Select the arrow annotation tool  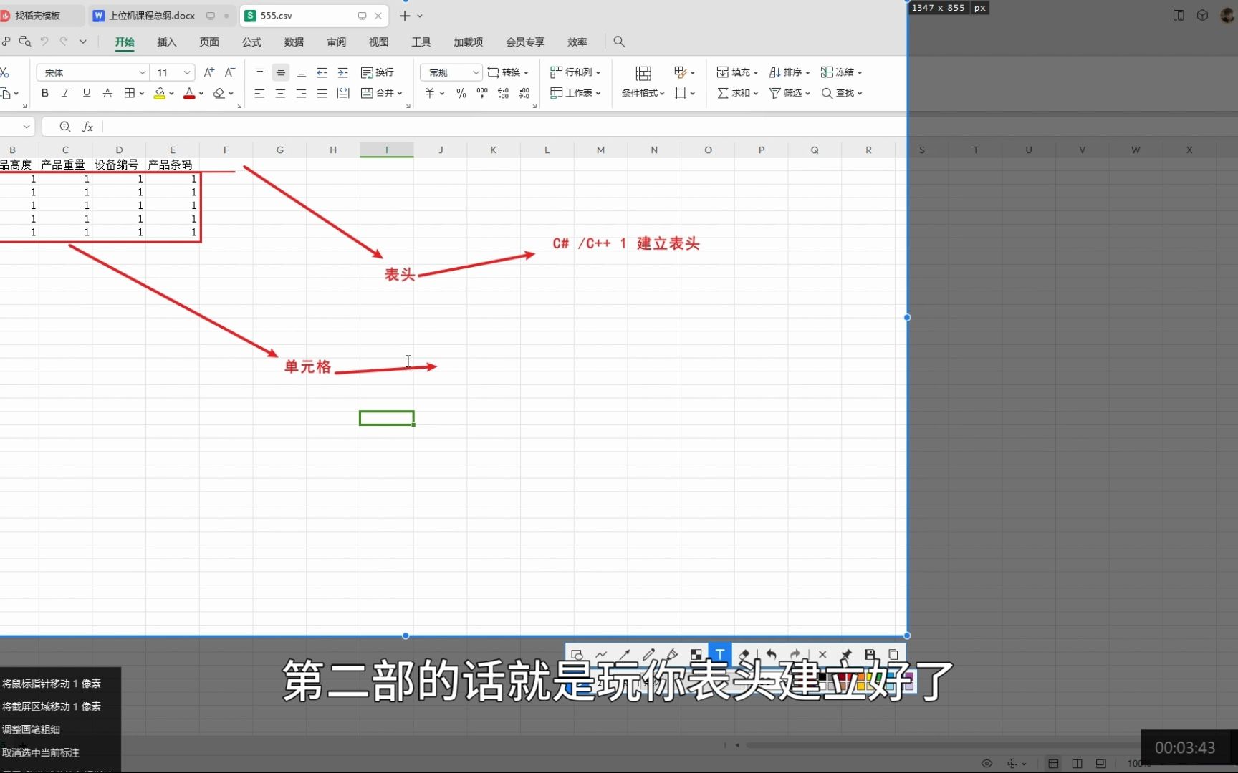click(x=624, y=654)
